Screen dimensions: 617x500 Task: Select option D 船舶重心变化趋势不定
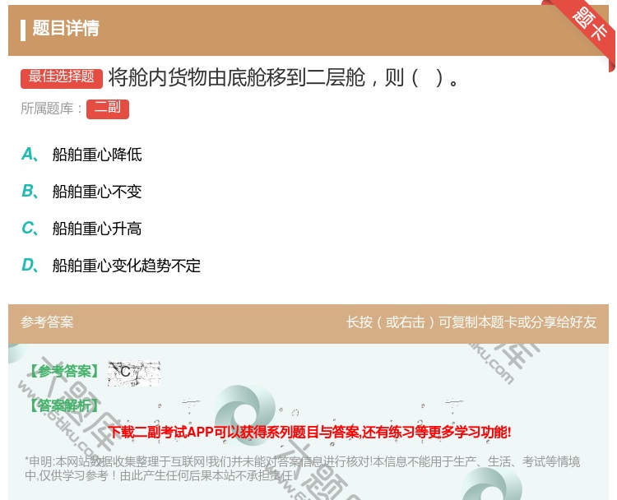[x=111, y=266]
